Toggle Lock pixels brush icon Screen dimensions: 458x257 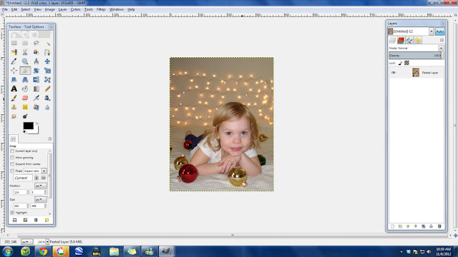(400, 63)
